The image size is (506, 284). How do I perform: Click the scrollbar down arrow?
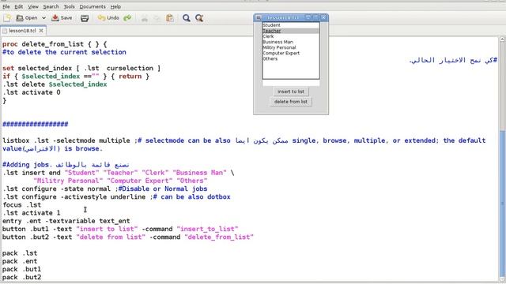pyautogui.click(x=503, y=280)
